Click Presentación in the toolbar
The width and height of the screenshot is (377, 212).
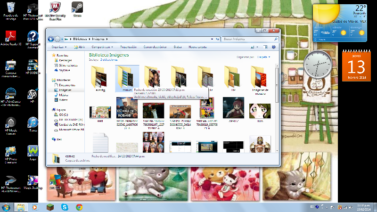(128, 47)
